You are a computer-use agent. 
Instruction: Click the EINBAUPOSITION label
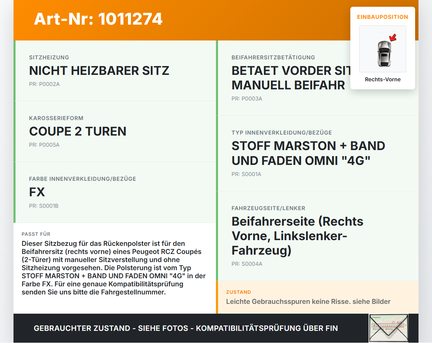click(383, 17)
